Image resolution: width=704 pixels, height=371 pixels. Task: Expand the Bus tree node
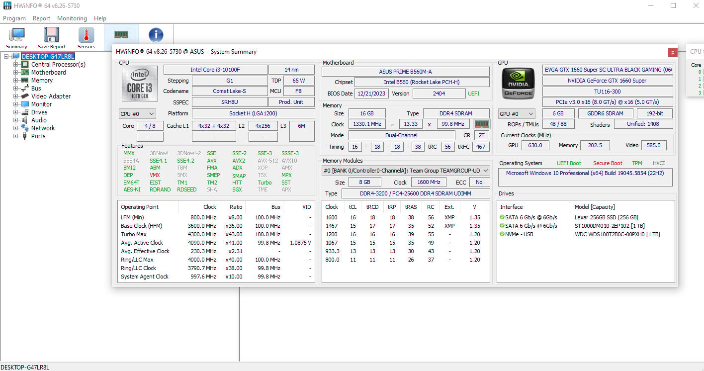coord(15,88)
